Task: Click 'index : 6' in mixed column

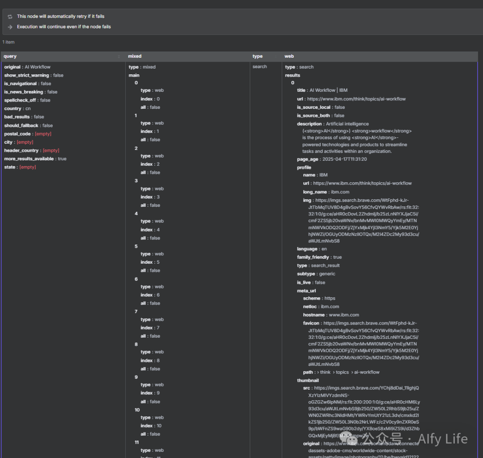Action: (x=150, y=295)
